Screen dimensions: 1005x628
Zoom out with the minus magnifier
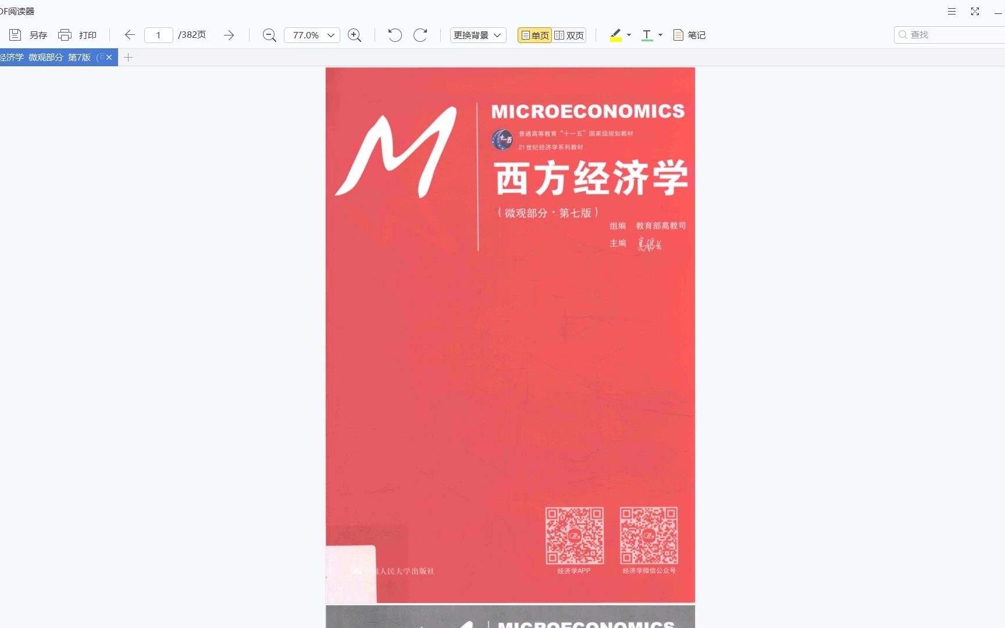269,35
